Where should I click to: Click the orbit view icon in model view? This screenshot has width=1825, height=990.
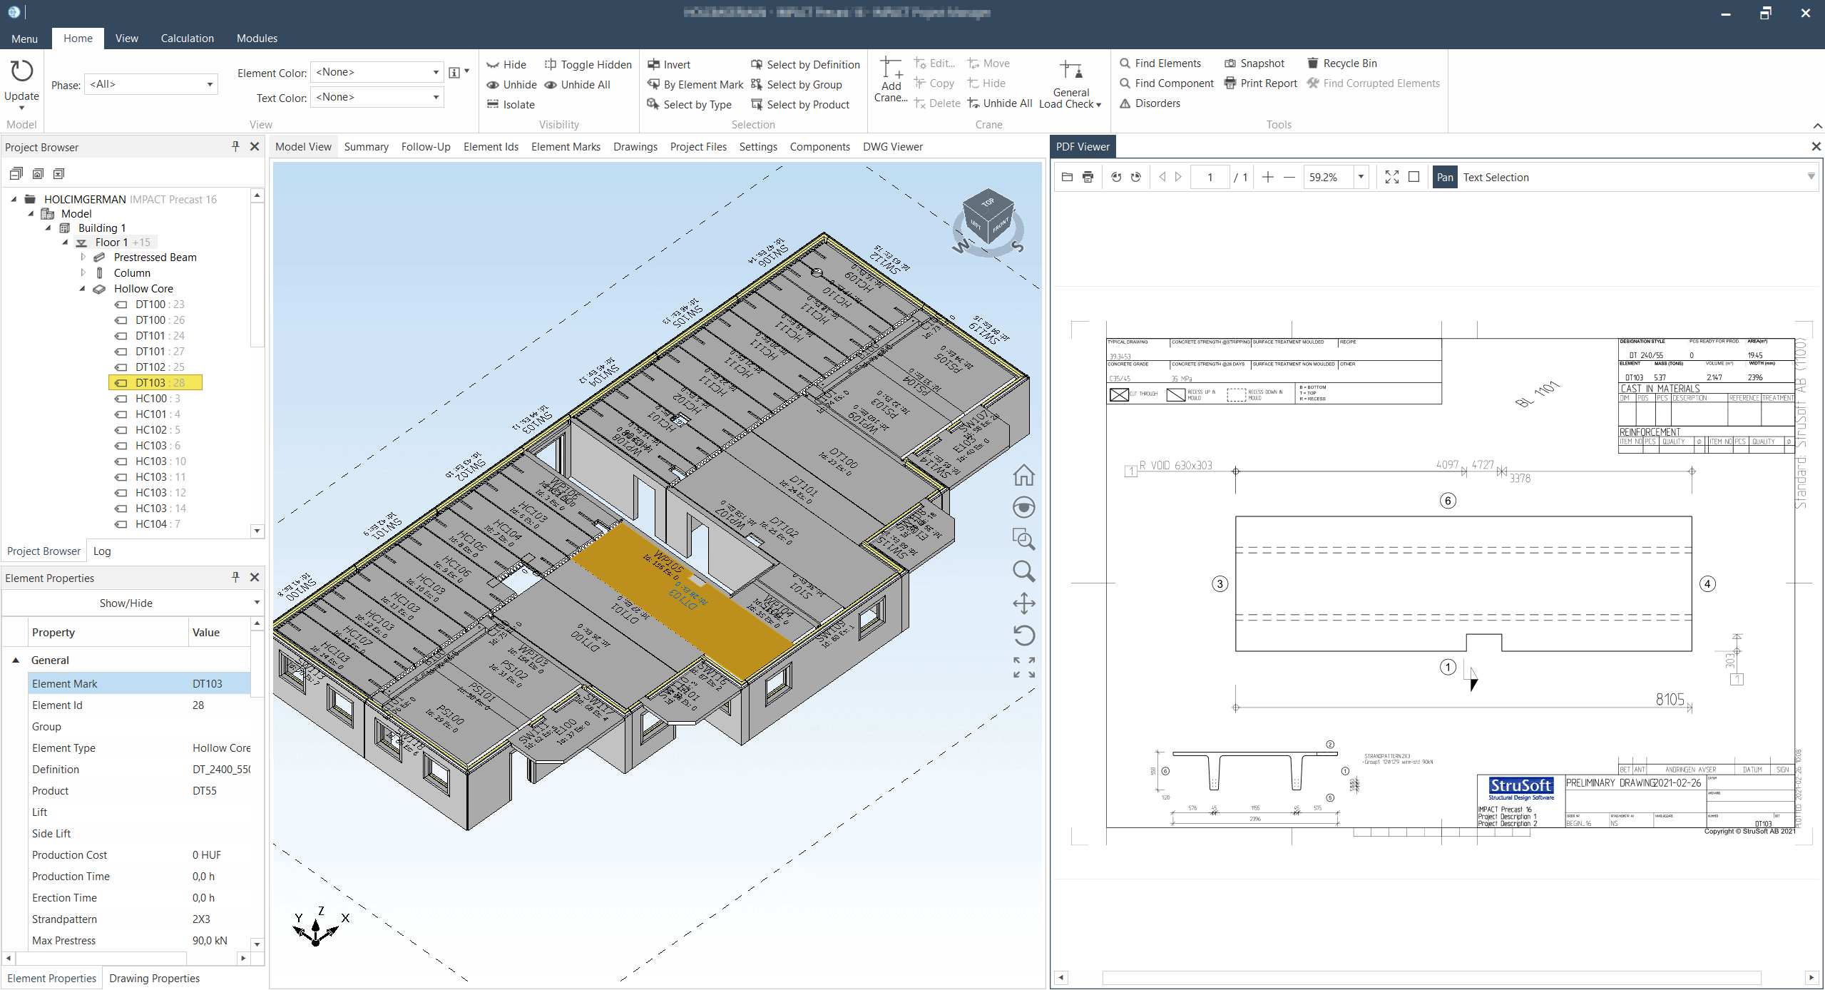1023,507
